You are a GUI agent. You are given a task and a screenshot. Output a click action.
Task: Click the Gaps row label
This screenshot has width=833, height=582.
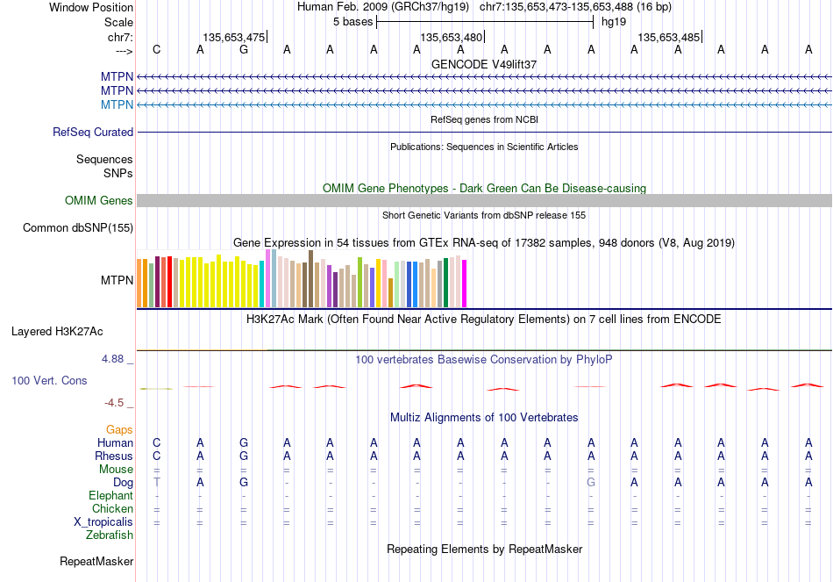(119, 429)
